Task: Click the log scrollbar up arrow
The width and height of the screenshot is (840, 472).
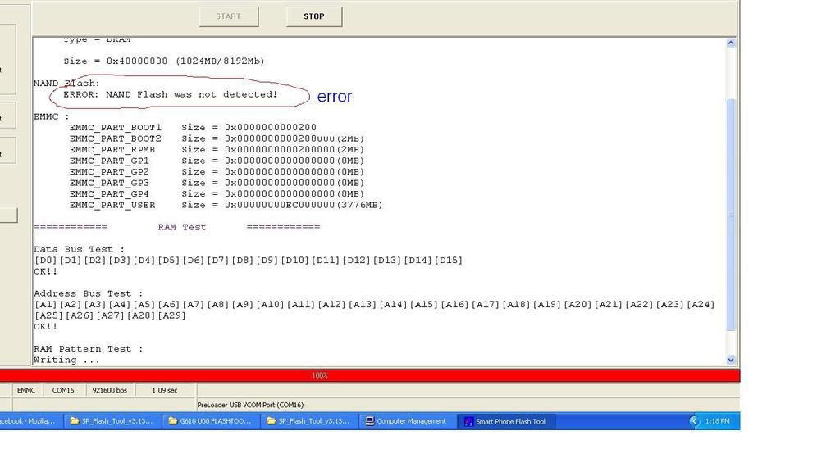Action: [x=731, y=43]
